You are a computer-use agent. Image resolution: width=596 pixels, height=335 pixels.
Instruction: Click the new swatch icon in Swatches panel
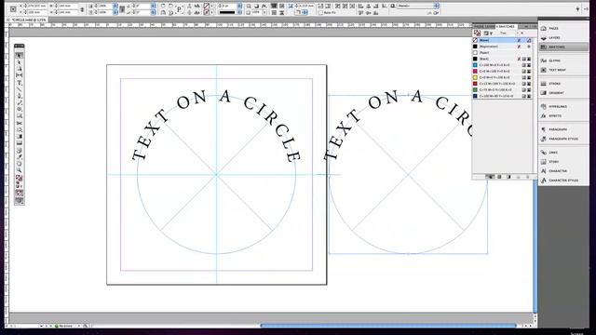pyautogui.click(x=518, y=177)
